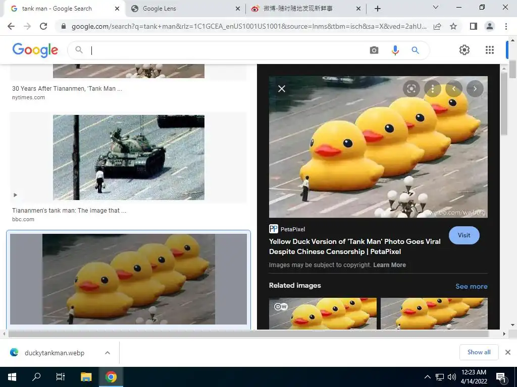Screen dimensions: 517x387
Task: Show hidden system tray icons
Action: pyautogui.click(x=427, y=377)
